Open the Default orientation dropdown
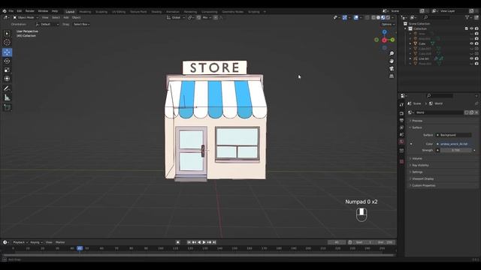The width and height of the screenshot is (481, 270). [x=47, y=24]
